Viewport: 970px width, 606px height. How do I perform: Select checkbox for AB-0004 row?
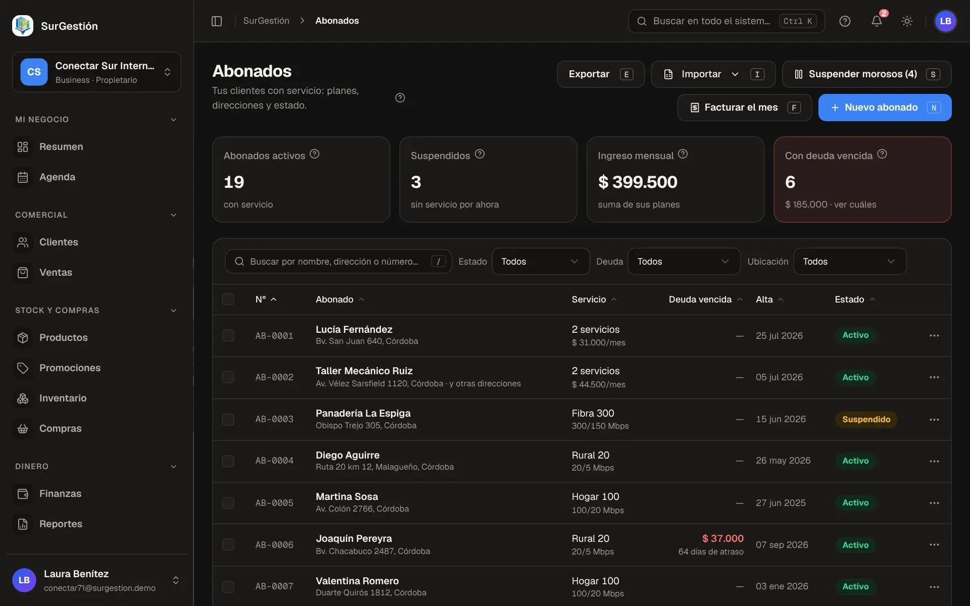(228, 461)
